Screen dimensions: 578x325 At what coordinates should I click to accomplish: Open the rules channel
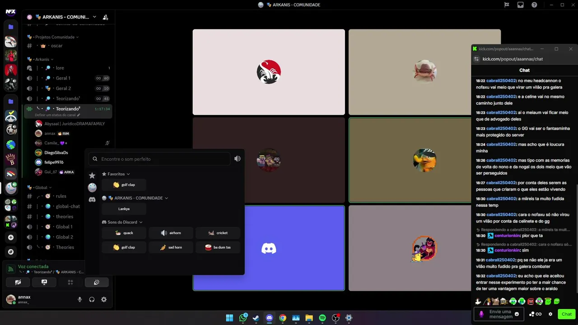coord(68,196)
